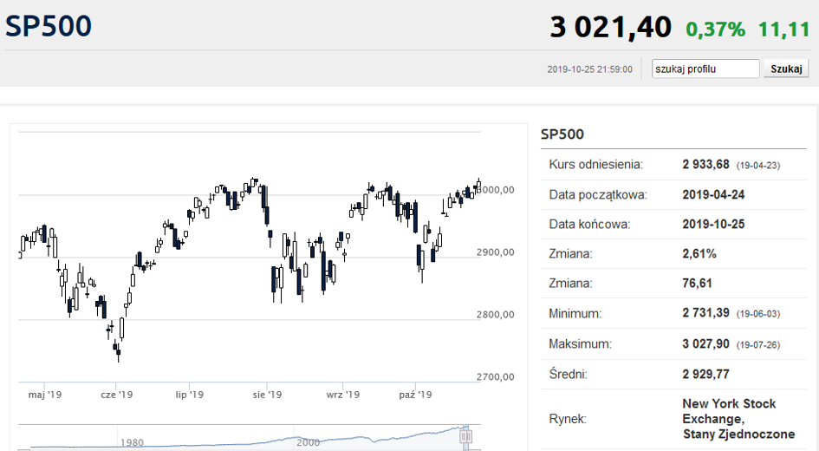Select the paź '19 x-axis label
819x451 pixels.
tap(415, 395)
